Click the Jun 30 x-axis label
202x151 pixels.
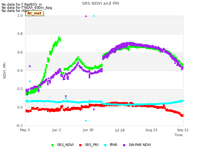[88, 130]
